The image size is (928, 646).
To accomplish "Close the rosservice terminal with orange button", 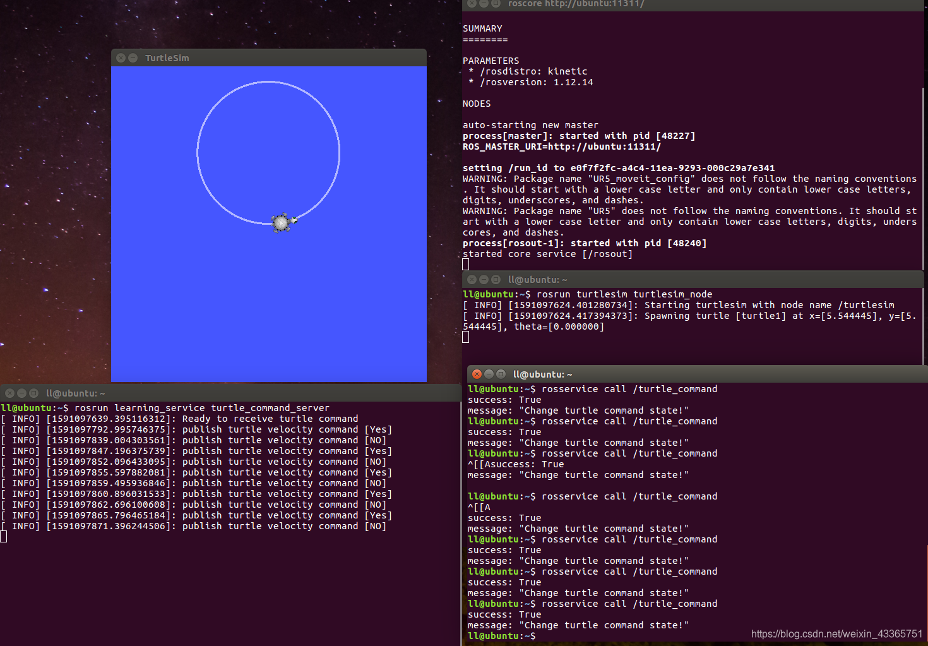I will click(477, 374).
